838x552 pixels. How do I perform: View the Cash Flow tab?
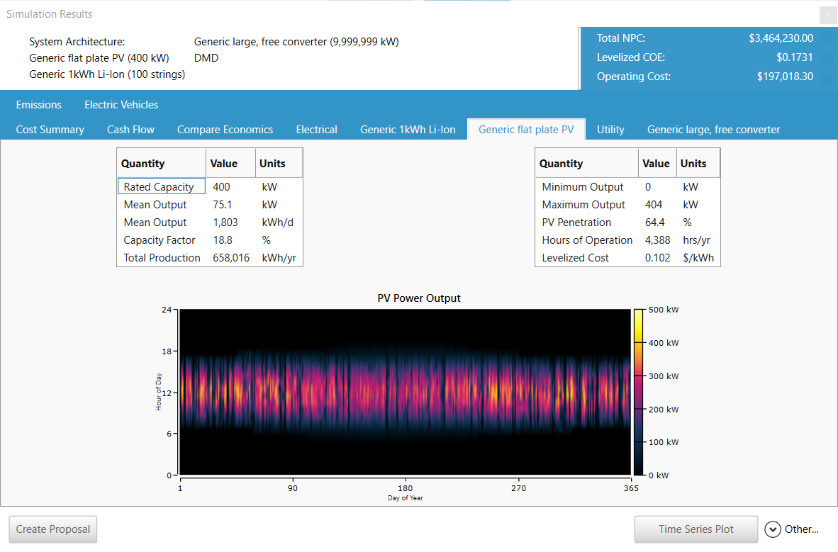(x=130, y=129)
